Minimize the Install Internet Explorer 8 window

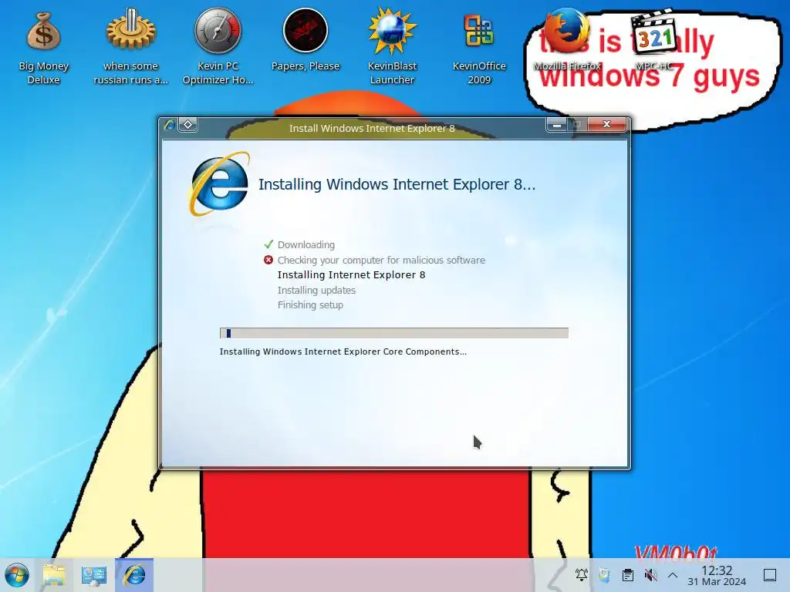[x=557, y=124]
